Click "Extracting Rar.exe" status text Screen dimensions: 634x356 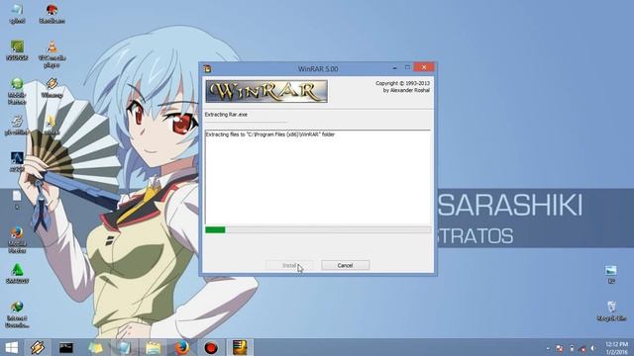pos(226,115)
